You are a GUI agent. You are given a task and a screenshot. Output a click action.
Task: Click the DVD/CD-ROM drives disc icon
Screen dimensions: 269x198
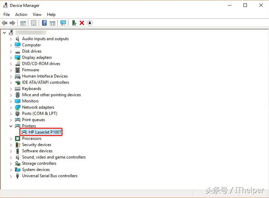tap(18, 64)
